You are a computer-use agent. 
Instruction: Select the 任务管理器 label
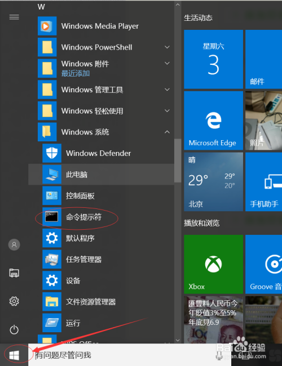click(x=83, y=260)
